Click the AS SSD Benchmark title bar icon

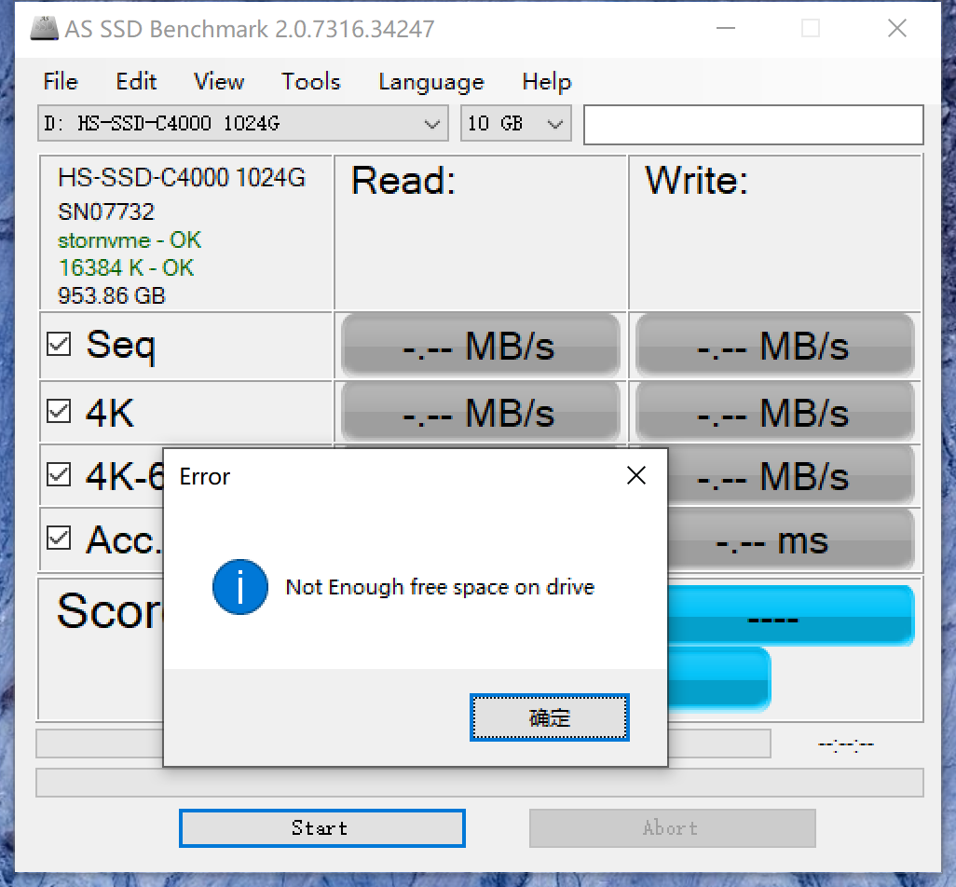click(45, 29)
